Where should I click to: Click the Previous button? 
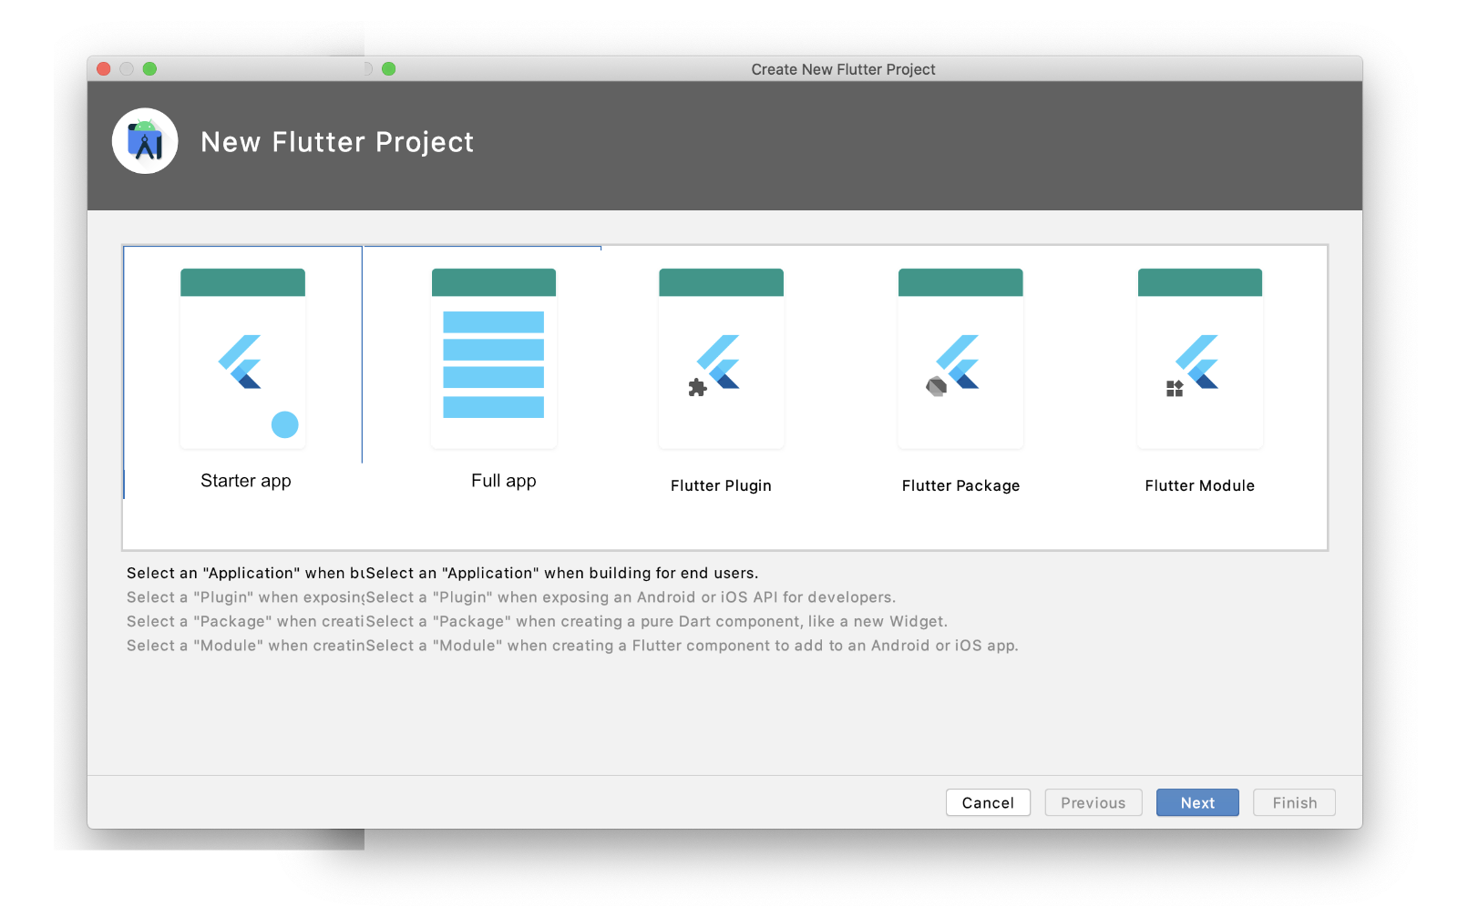pyautogui.click(x=1093, y=802)
